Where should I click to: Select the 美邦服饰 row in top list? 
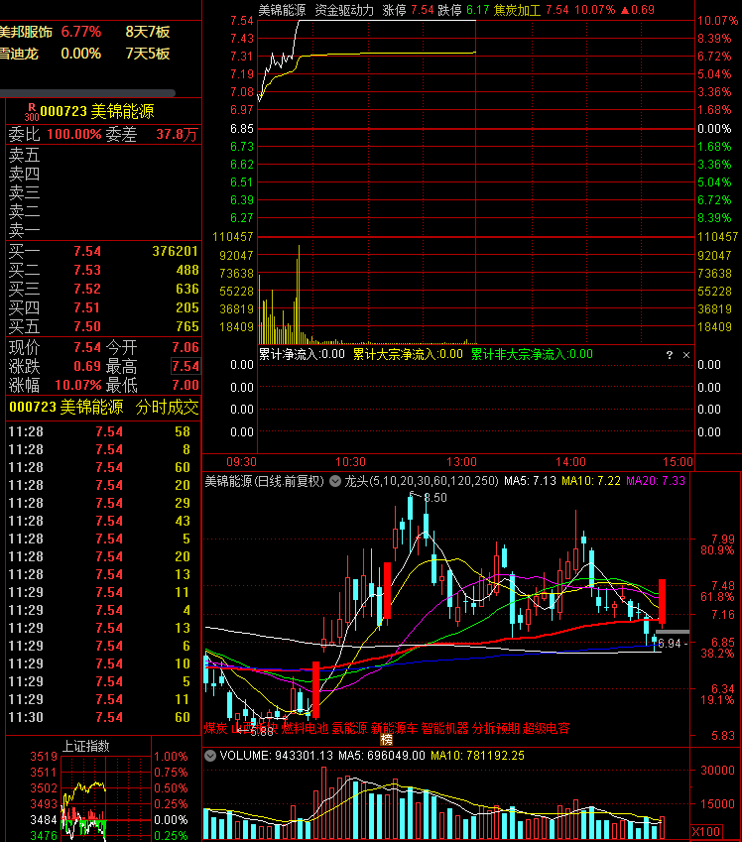point(85,32)
